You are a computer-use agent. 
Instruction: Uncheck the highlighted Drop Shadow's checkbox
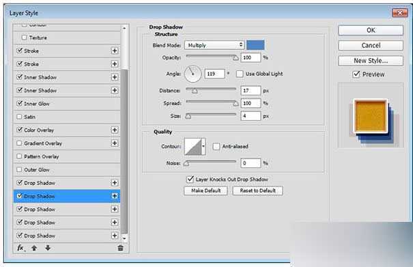[19, 196]
